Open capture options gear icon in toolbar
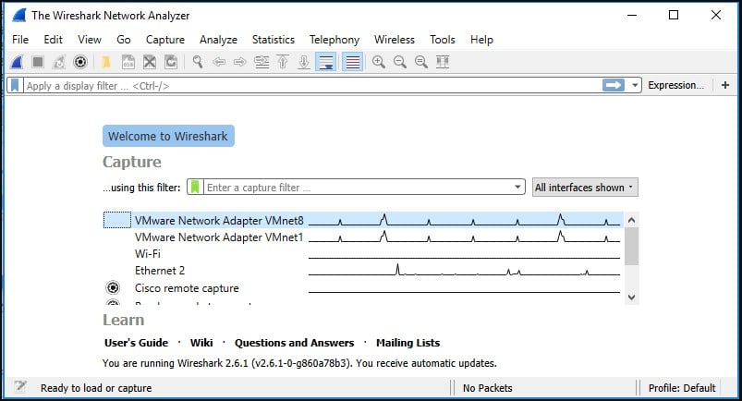 (80, 62)
